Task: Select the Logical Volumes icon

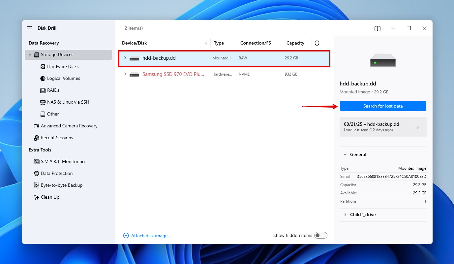Action: 43,79
